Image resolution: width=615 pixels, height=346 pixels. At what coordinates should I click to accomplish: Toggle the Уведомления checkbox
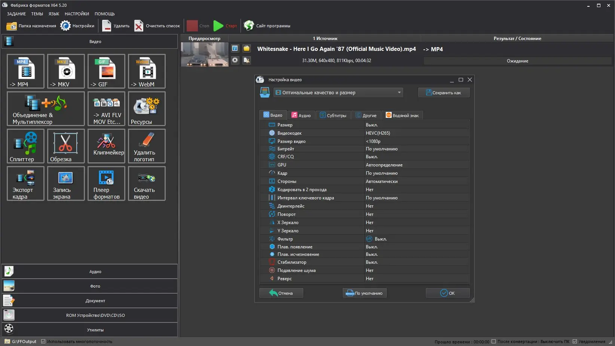[575, 342]
